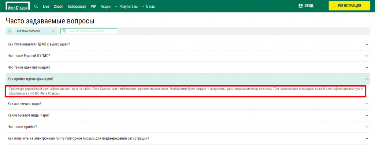
Task: Click question text Как уплачивается НДФЛ с выигрышей?
Action: 39,44
